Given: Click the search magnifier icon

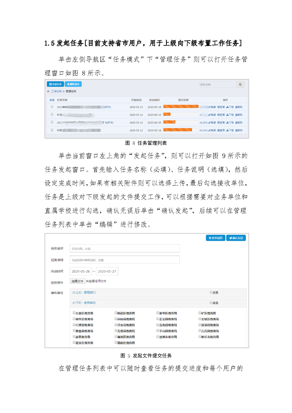Looking at the screenshot, I should coord(240,85).
